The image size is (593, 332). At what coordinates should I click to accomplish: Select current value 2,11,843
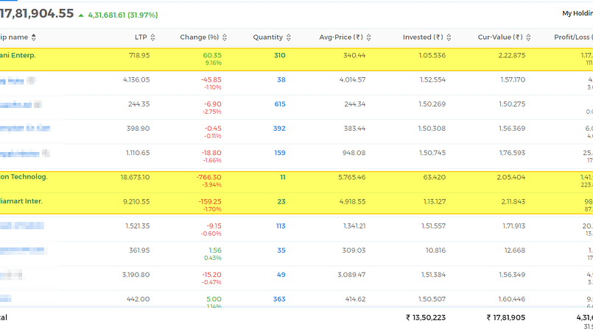point(513,202)
